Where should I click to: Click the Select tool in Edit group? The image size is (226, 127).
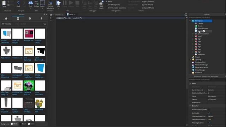point(42,3)
